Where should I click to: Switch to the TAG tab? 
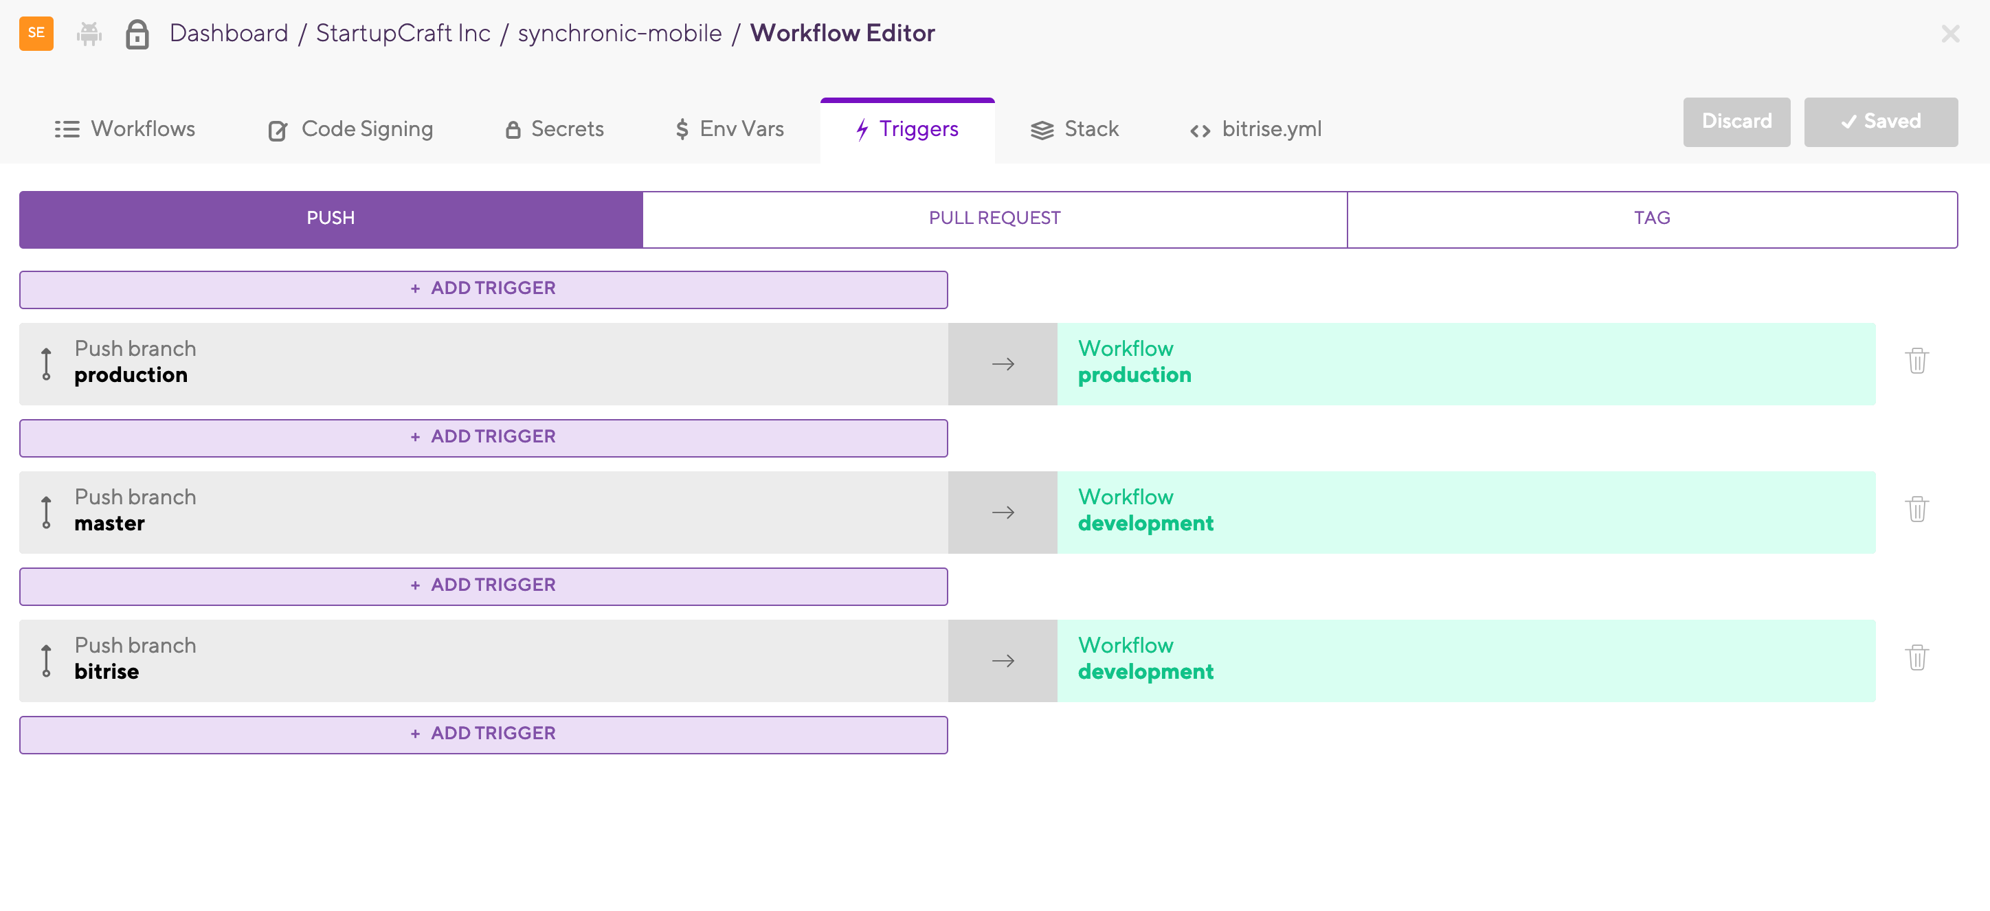pyautogui.click(x=1653, y=218)
